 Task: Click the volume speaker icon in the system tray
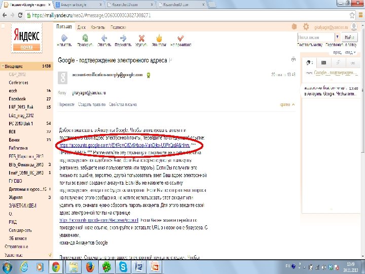click(x=323, y=267)
